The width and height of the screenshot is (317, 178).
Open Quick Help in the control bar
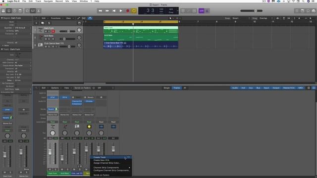tap(14, 11)
